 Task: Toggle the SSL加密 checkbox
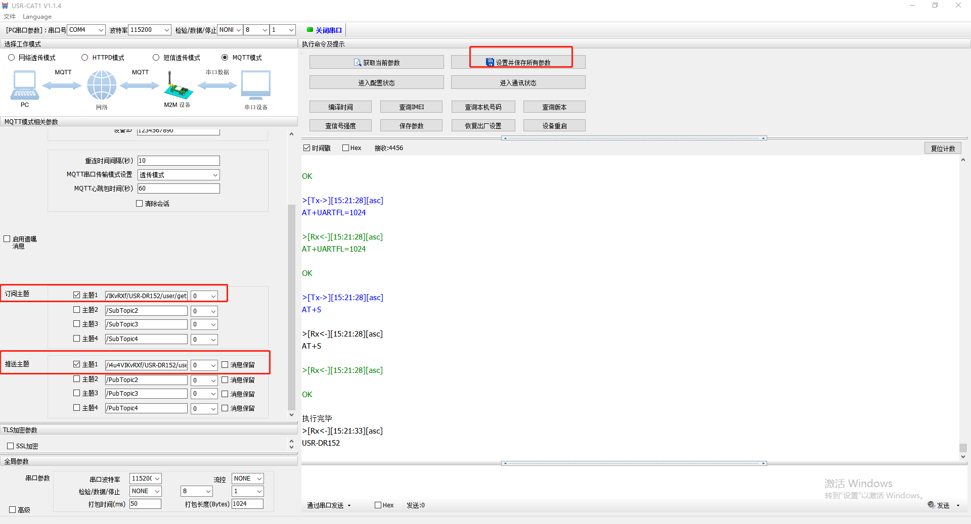tap(11, 446)
